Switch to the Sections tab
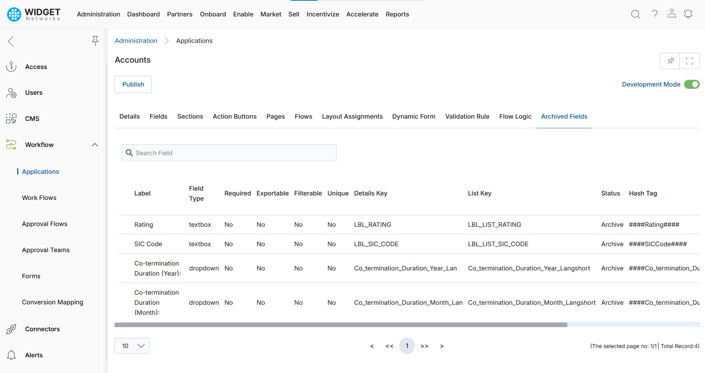This screenshot has height=373, width=705. click(x=190, y=116)
